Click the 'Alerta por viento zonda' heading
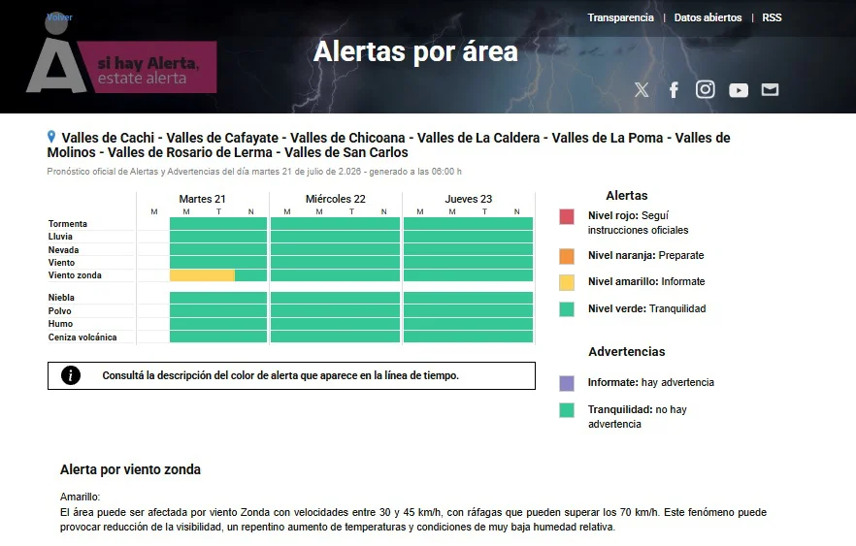The height and width of the screenshot is (546, 856). (x=130, y=469)
